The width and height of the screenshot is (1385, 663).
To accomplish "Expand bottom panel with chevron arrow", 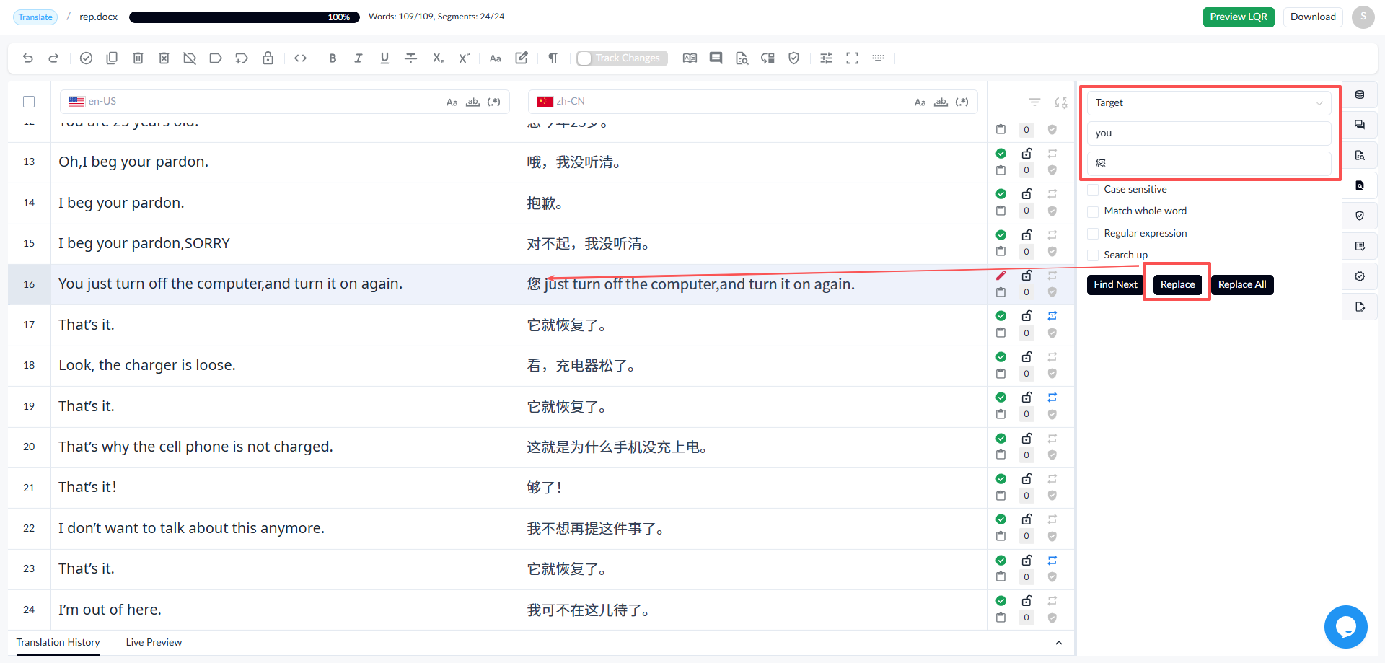I will [1059, 643].
